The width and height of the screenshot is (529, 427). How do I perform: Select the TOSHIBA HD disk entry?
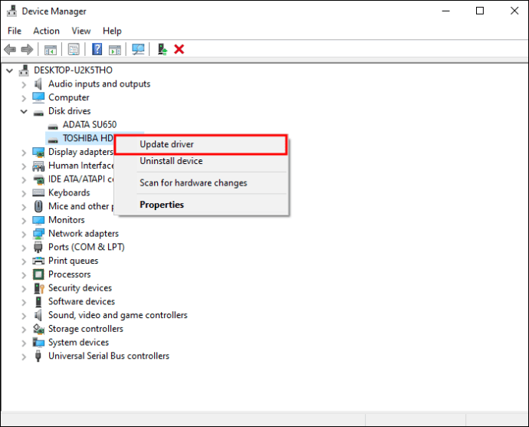pyautogui.click(x=87, y=138)
